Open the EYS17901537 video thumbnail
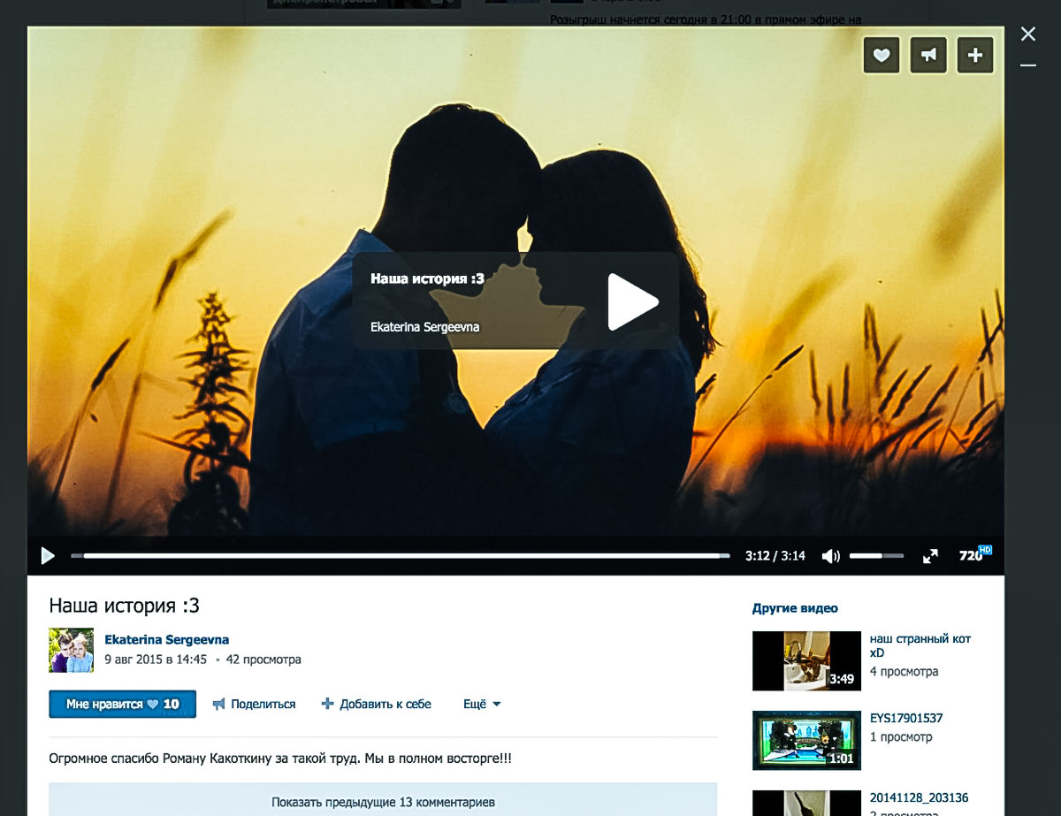1061x816 pixels. tap(806, 740)
